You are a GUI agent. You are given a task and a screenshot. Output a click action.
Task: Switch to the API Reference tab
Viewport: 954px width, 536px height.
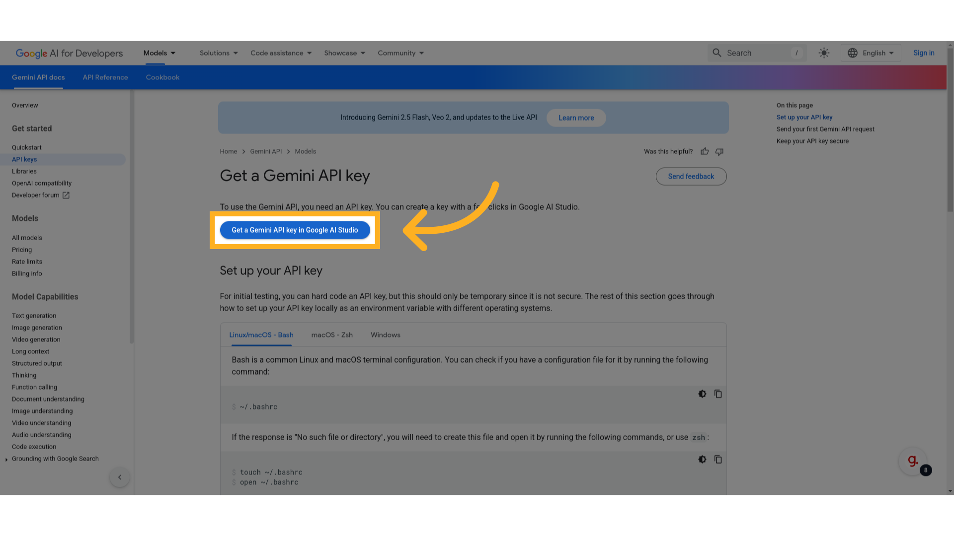(x=105, y=77)
